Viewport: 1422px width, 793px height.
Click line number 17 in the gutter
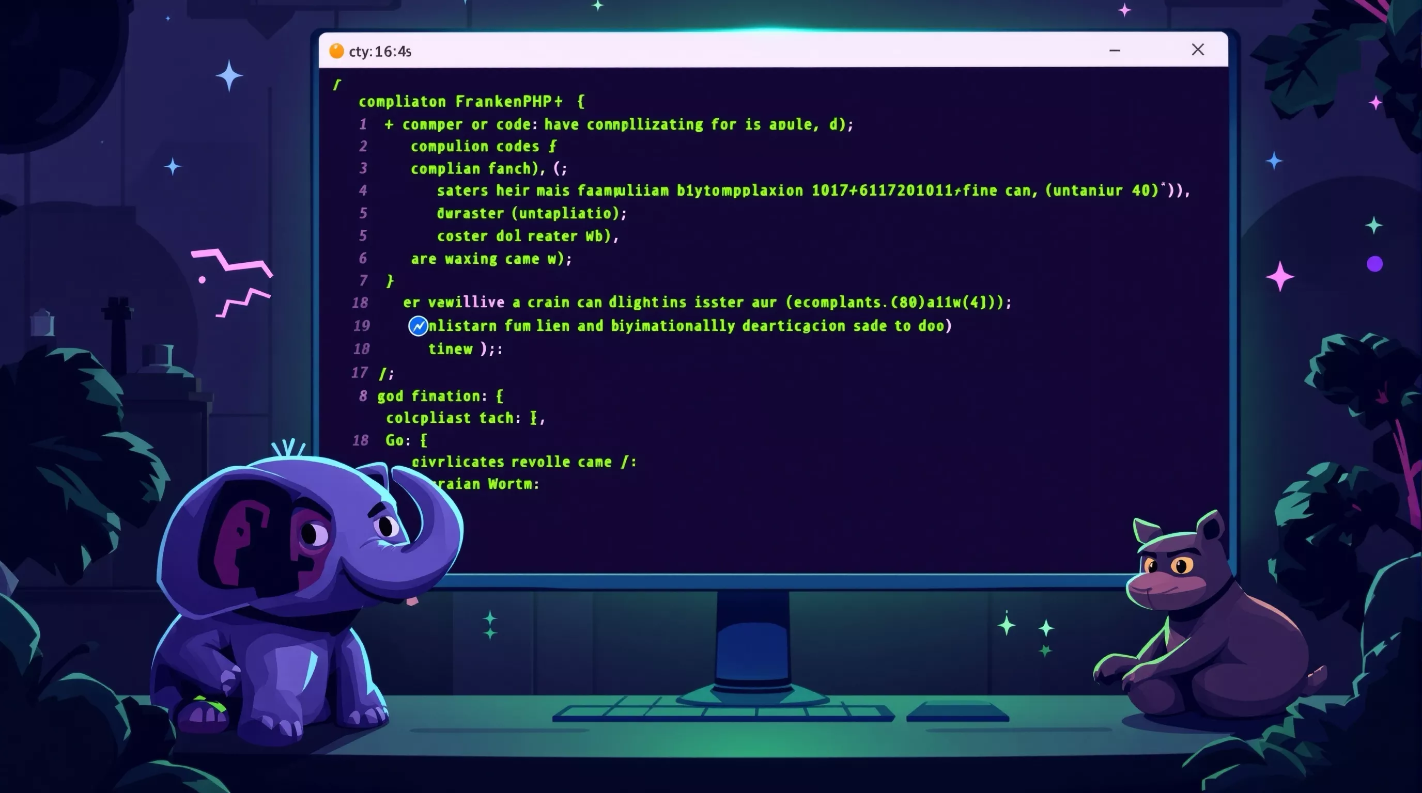359,373
